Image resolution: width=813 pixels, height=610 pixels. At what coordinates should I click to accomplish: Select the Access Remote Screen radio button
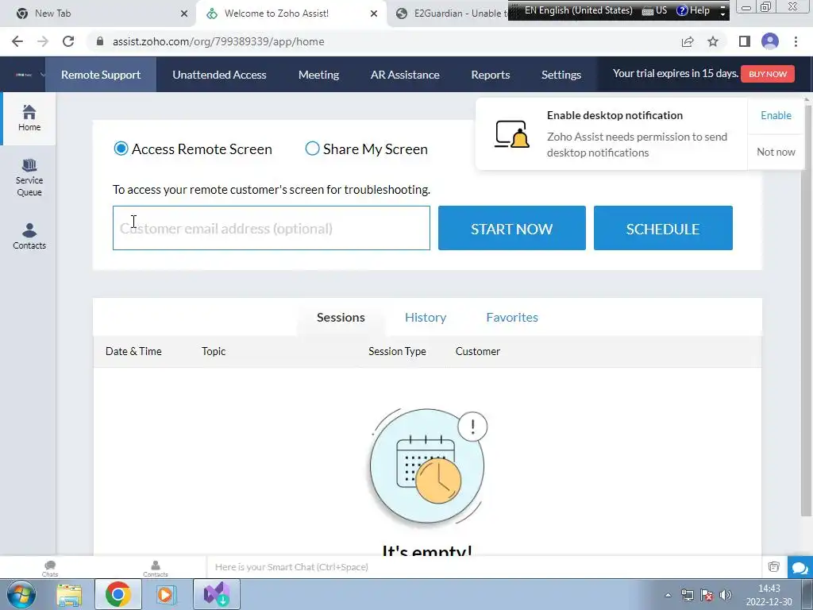(x=121, y=149)
